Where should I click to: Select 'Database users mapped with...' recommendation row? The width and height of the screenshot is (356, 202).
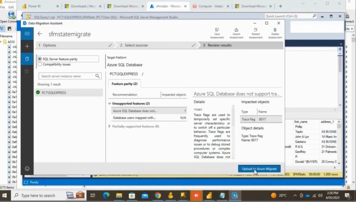[149, 118]
